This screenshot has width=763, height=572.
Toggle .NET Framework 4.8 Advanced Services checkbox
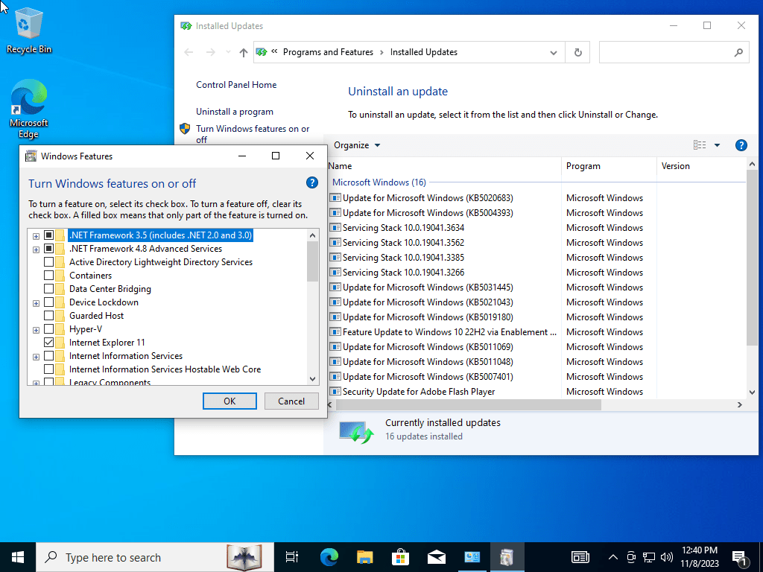48,249
